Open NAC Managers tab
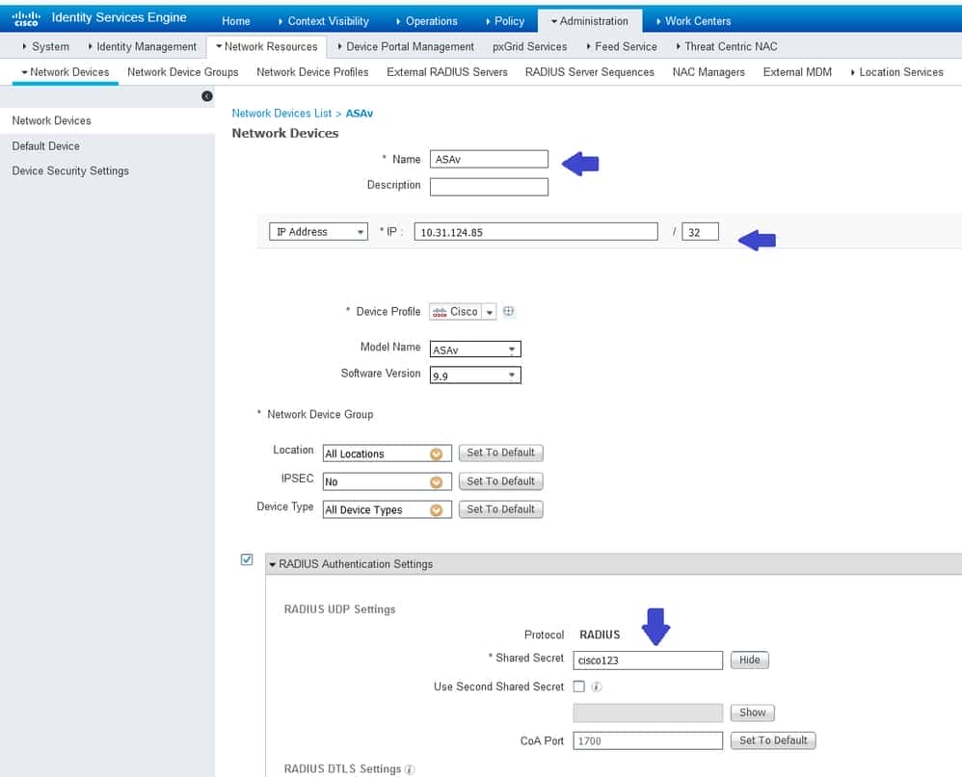The image size is (962, 777). pos(708,72)
